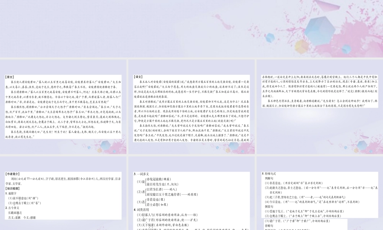Click the 原文 paragraph beginning '秦王怫然怒'
Screen dimensions: 383x230
click(x=63, y=117)
